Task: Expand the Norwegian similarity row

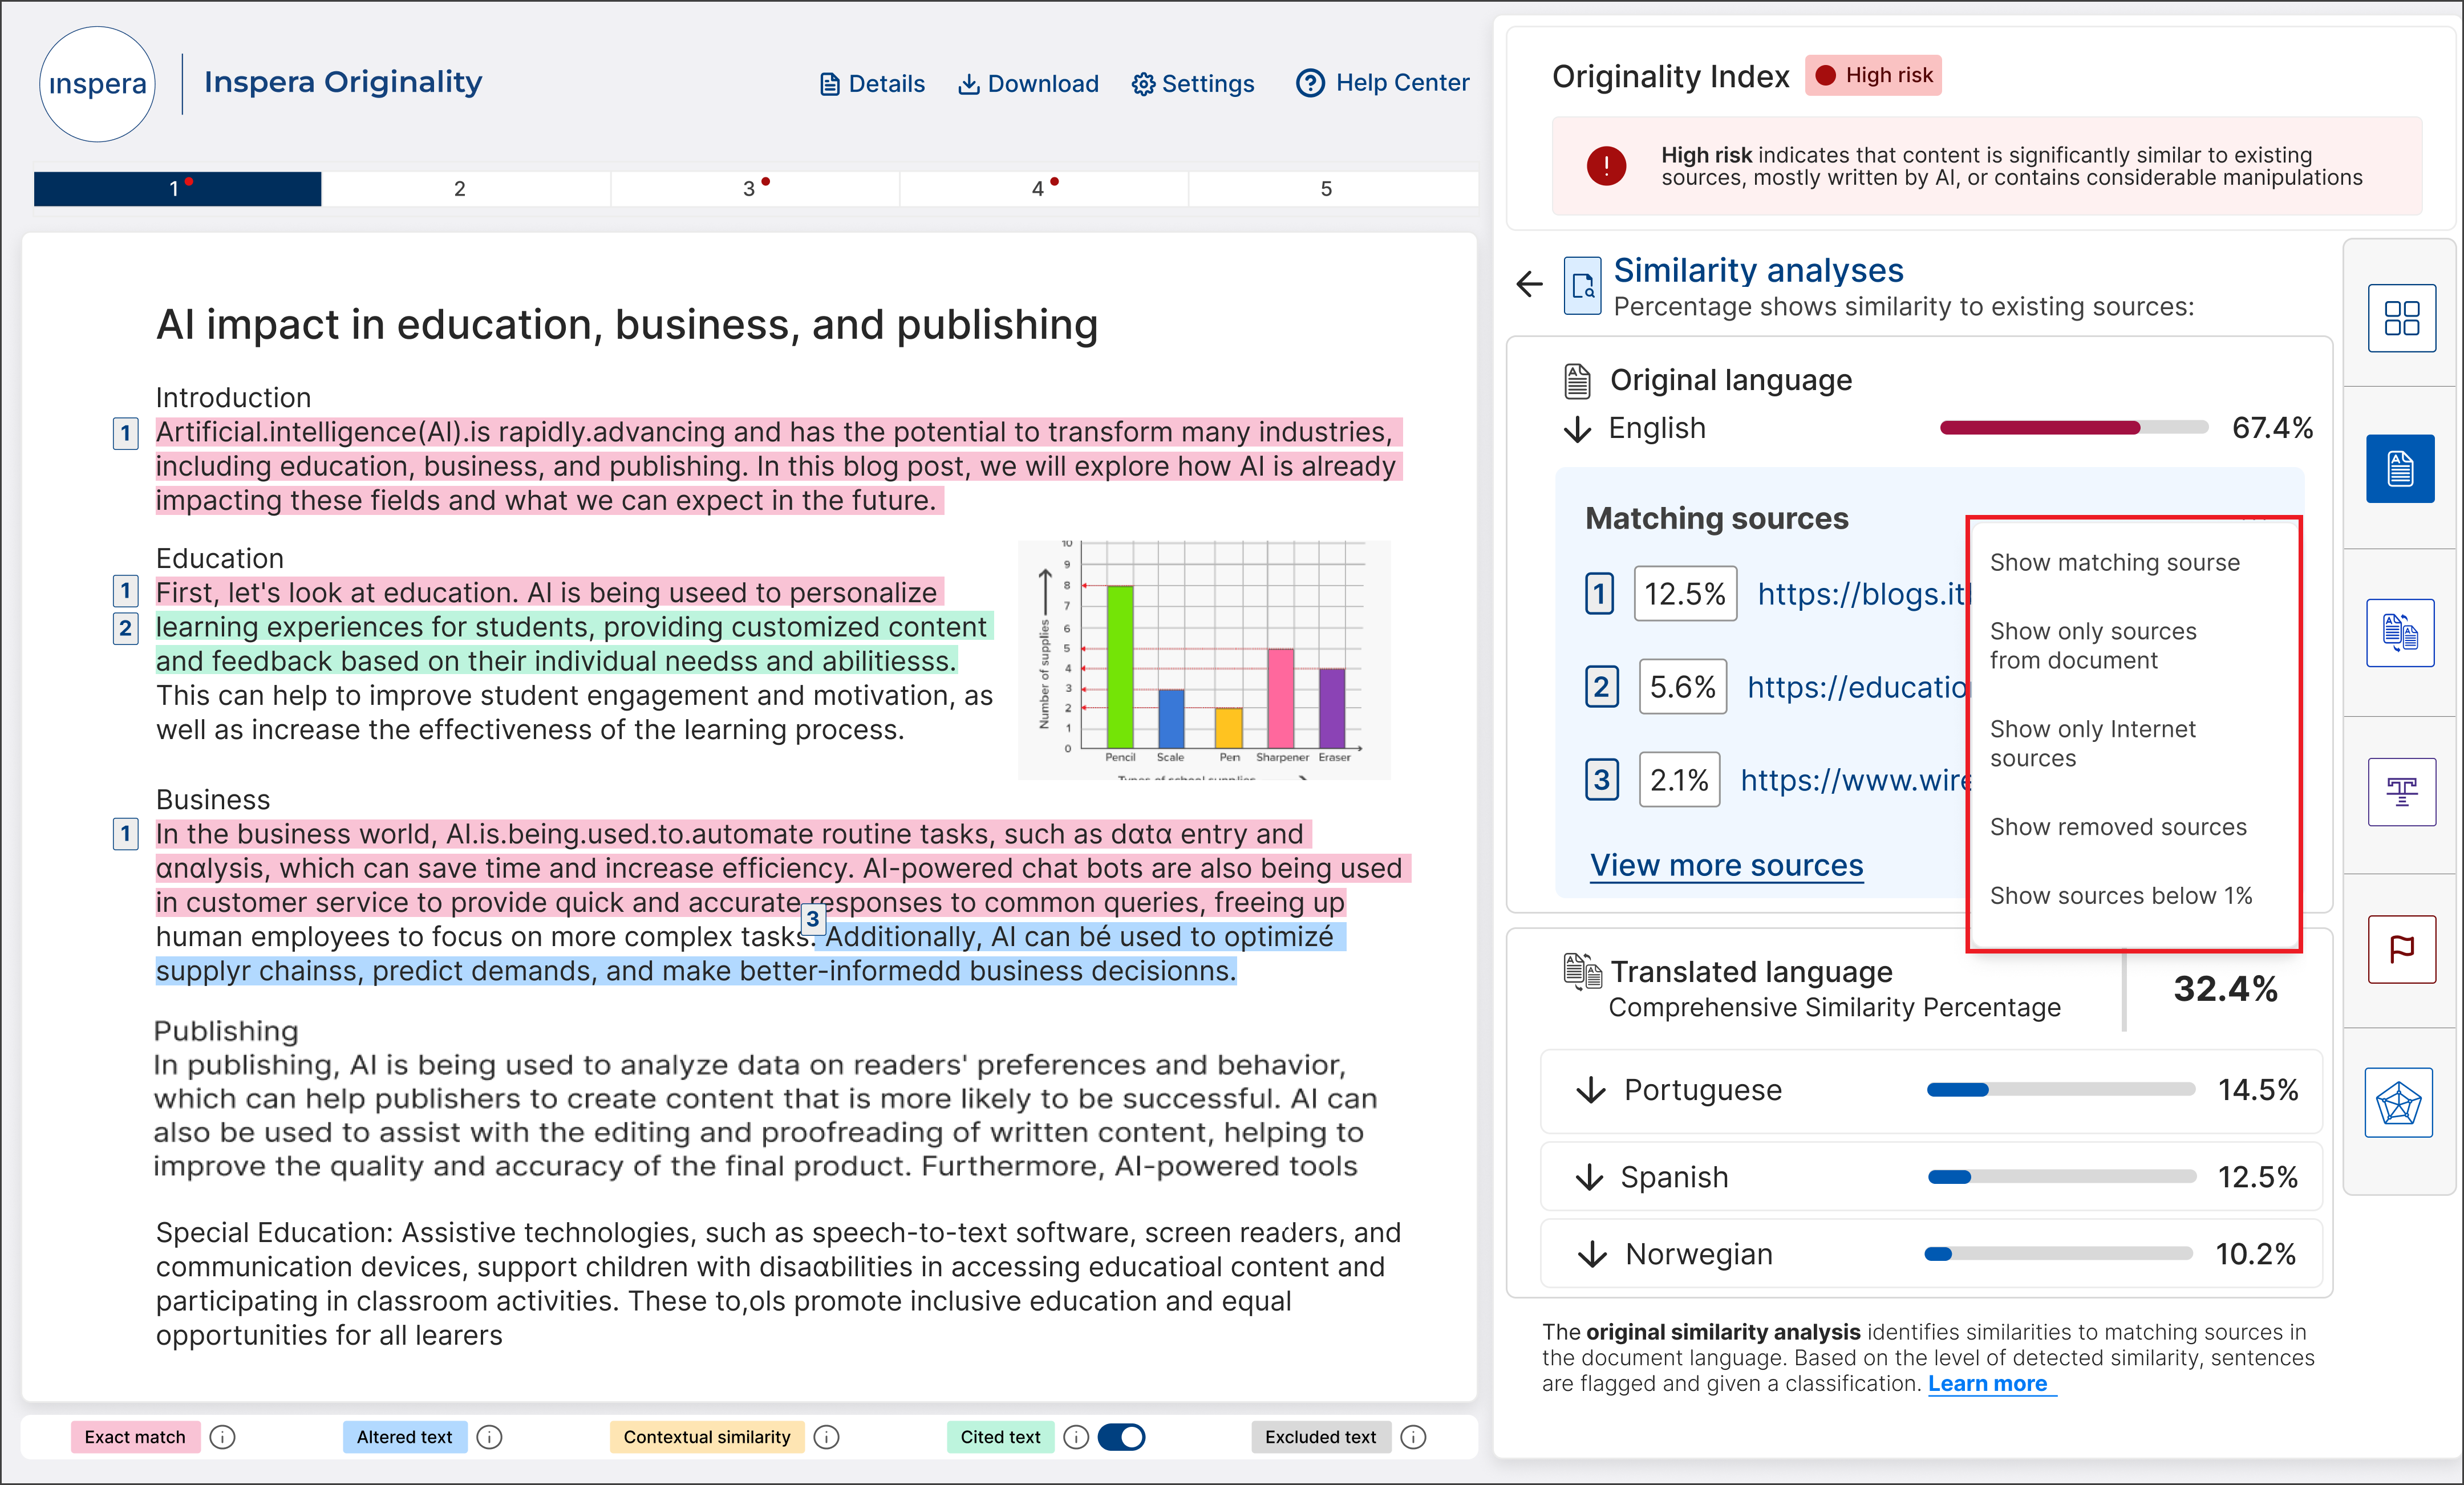Action: point(1931,1254)
